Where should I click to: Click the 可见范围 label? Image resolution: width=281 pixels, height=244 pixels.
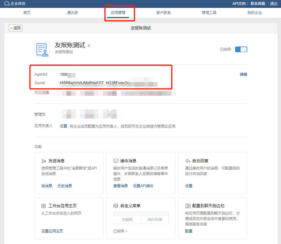(x=42, y=93)
